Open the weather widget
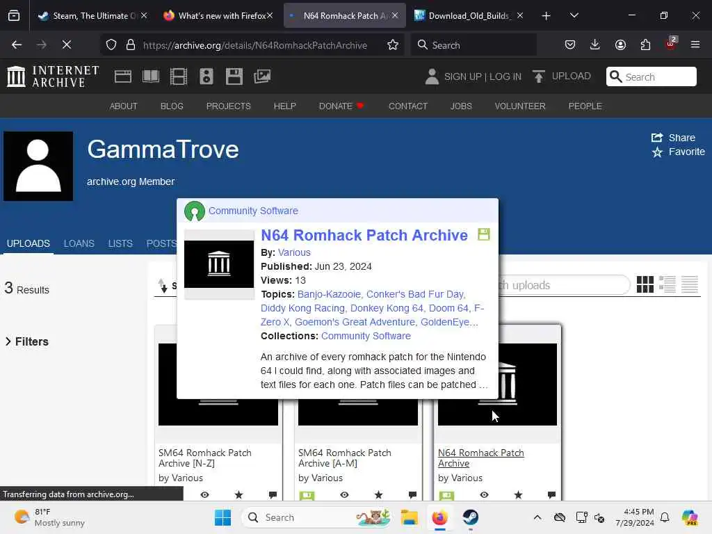This screenshot has width=712, height=534. coord(49,517)
